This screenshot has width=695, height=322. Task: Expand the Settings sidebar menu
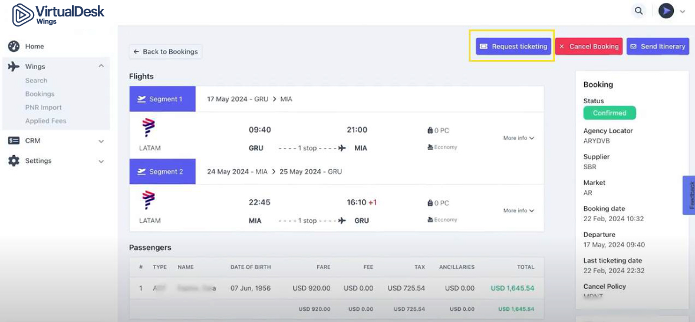click(x=101, y=162)
